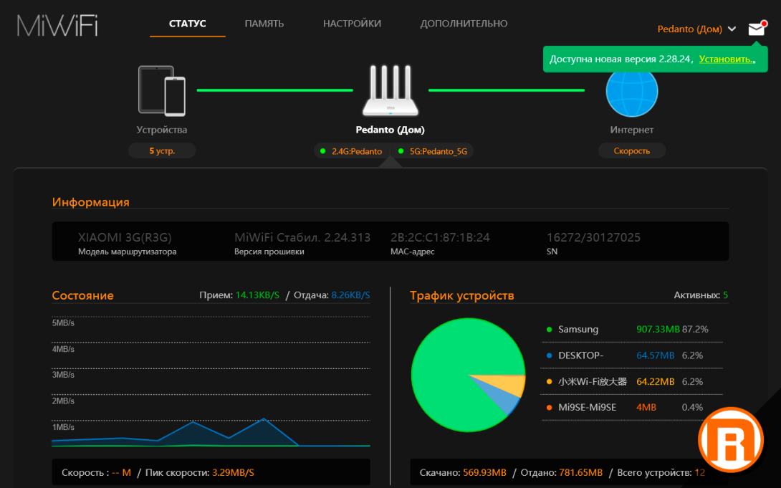Viewport: 781px width, 488px height.
Task: Click the firmware version MiWiFi Стабил. 2.24.313
Action: tap(302, 237)
